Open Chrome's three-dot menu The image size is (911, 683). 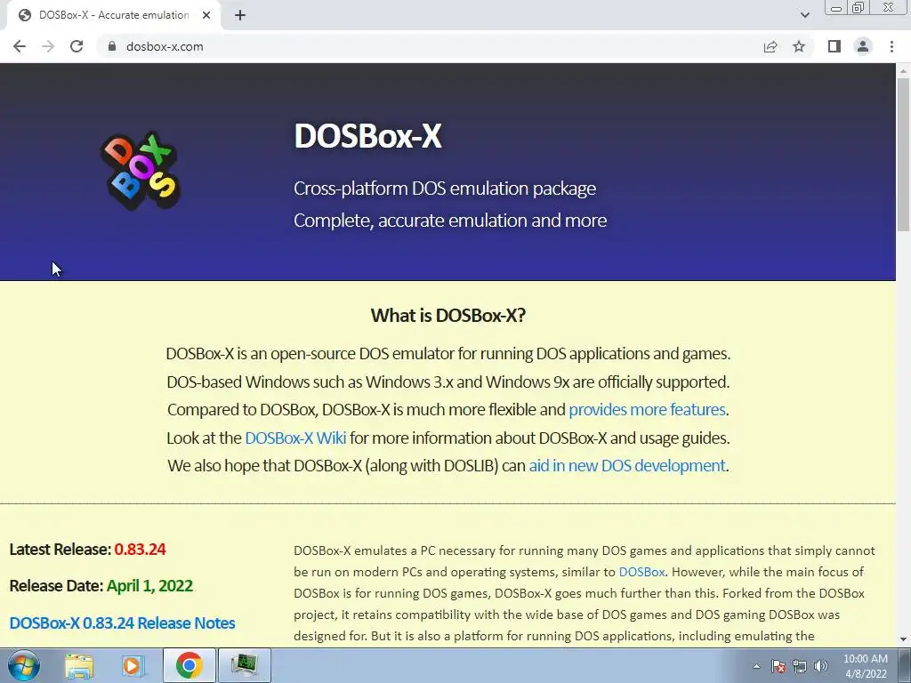click(891, 46)
